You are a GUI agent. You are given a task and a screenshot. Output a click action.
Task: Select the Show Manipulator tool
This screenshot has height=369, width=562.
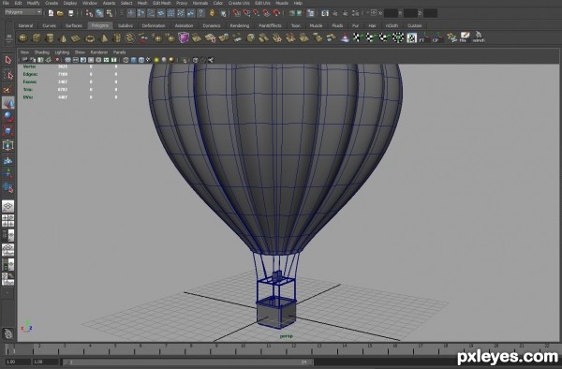(x=7, y=174)
